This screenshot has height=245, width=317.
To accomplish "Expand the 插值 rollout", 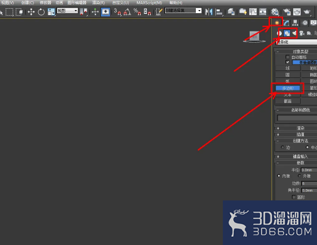I will pyautogui.click(x=296, y=134).
